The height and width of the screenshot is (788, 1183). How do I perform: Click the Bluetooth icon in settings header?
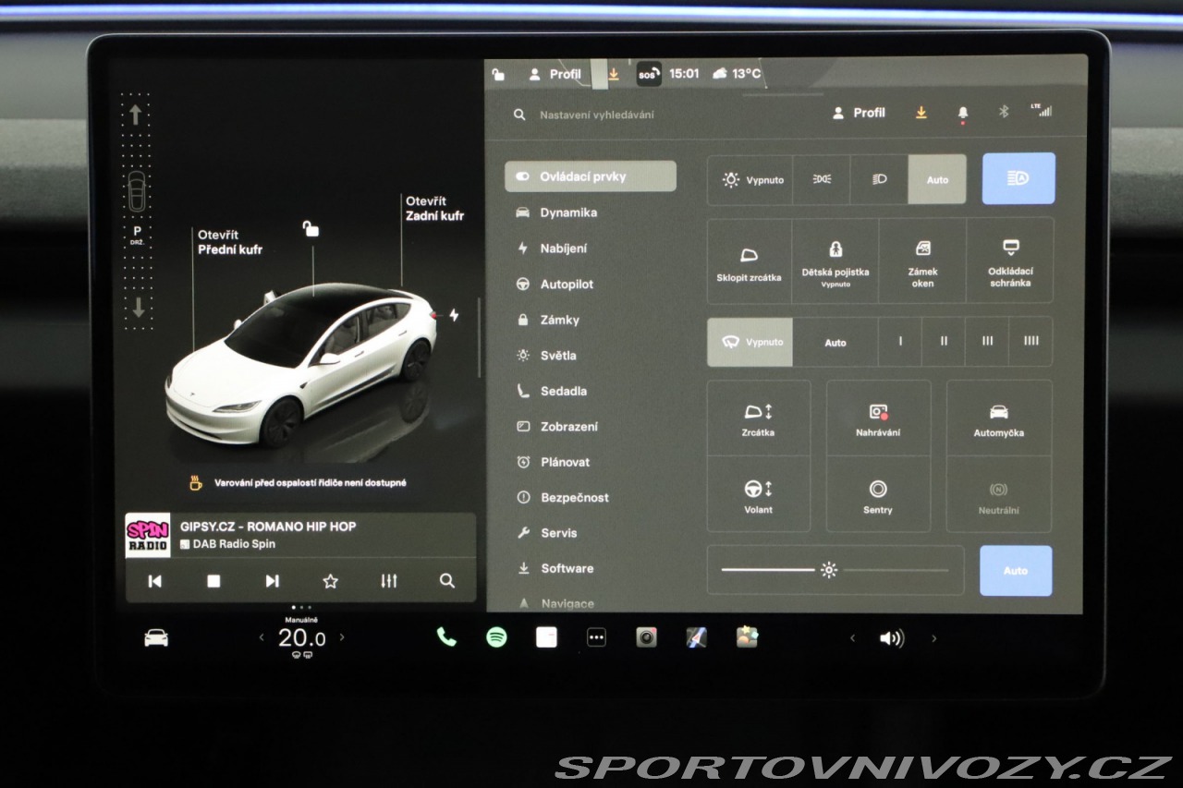tap(1003, 112)
